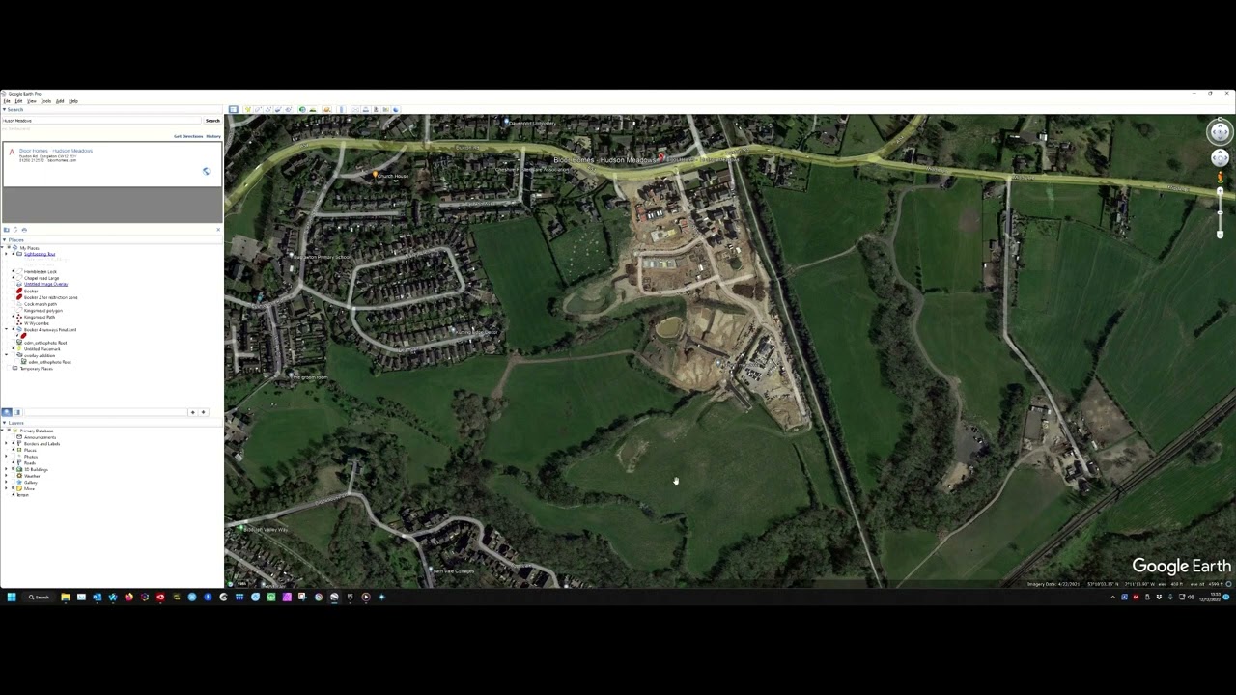Screen dimensions: 1236x695
Task: Open the Tools menu
Action: 45,101
